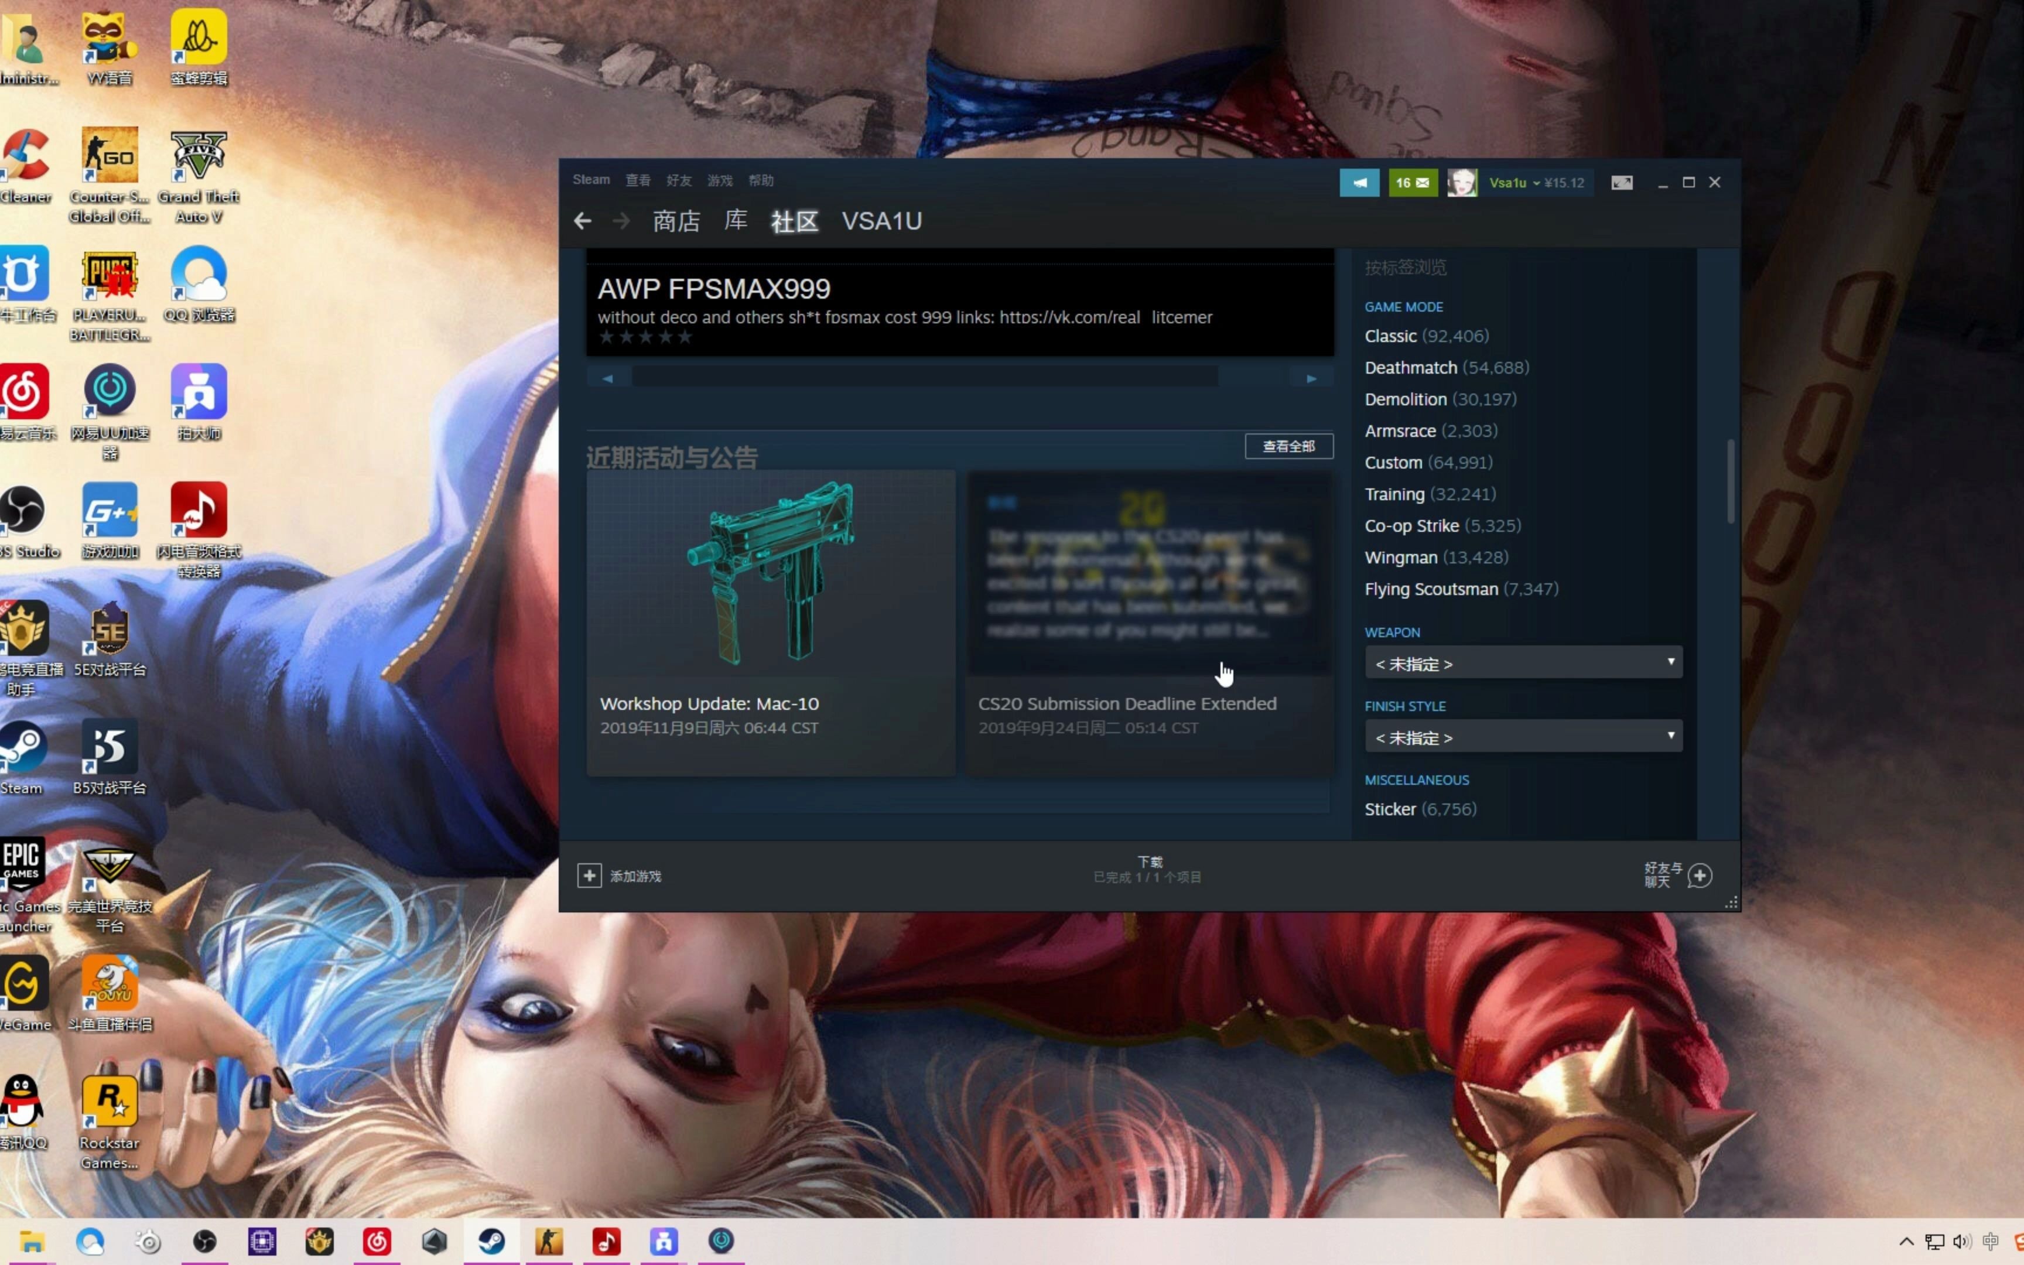Viewport: 2024px width, 1265px height.
Task: Open the inbox with 16 messages
Action: (1413, 182)
